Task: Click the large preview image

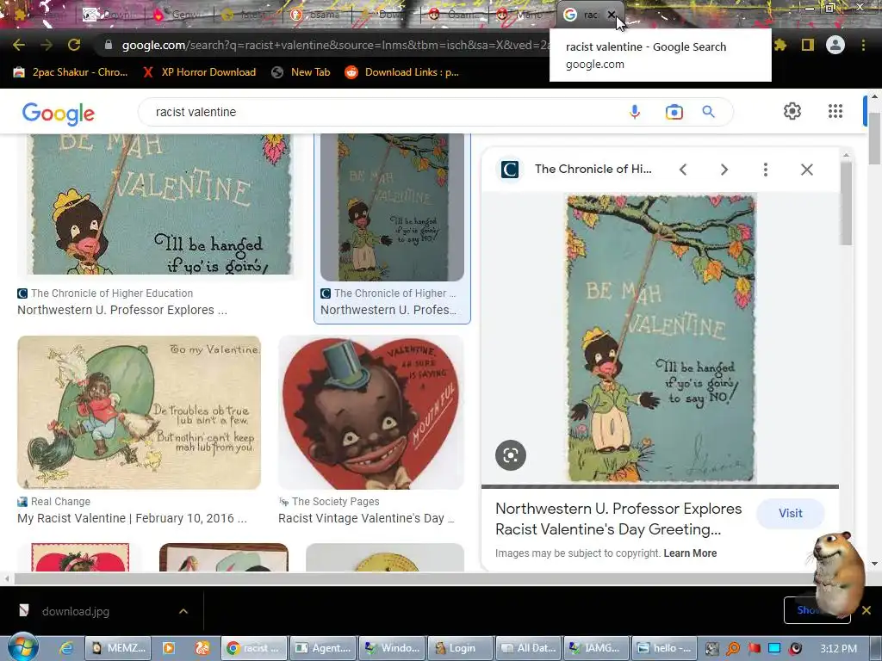Action: point(661,337)
